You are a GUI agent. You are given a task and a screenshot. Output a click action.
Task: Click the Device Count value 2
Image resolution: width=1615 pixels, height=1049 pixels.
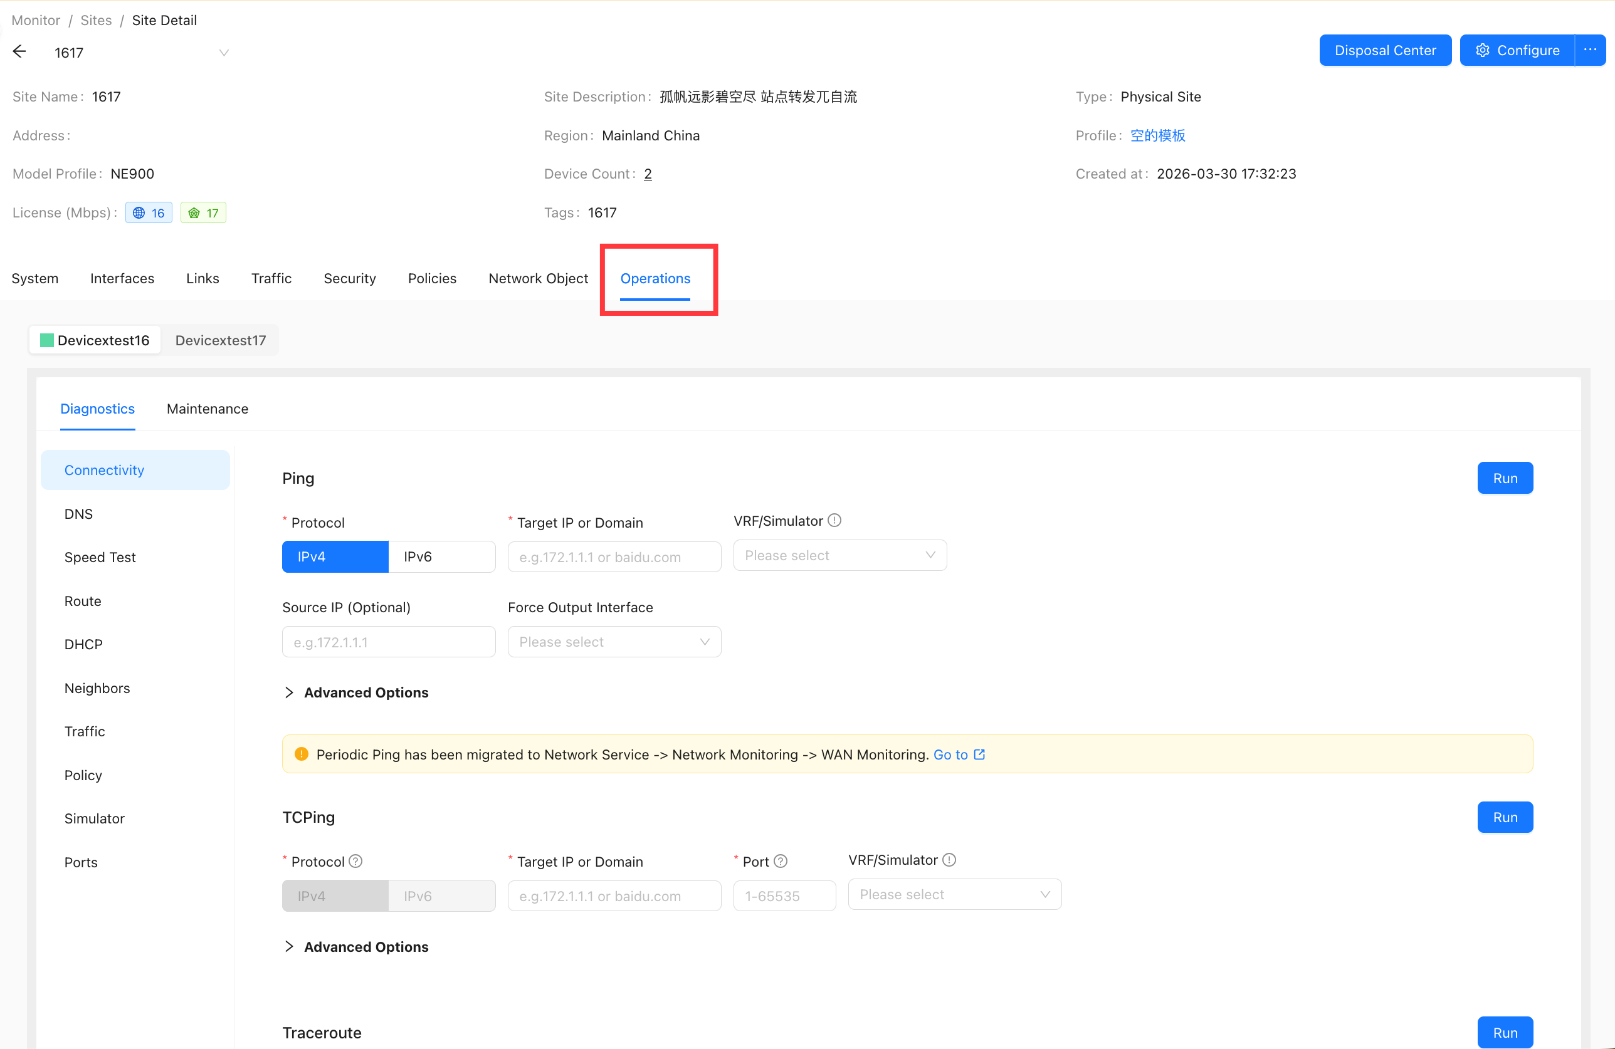coord(648,174)
